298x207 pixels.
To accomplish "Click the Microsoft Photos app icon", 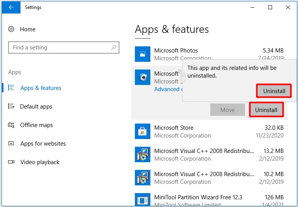I will (x=142, y=54).
